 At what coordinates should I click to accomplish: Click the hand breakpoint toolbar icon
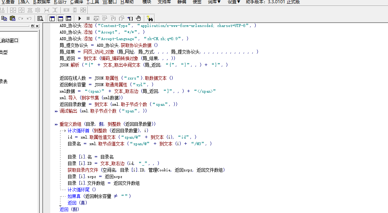pos(138,18)
